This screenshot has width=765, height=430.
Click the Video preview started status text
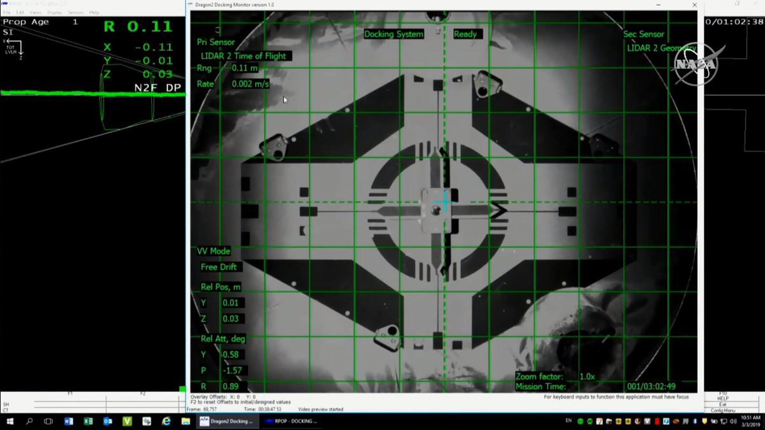(321, 409)
